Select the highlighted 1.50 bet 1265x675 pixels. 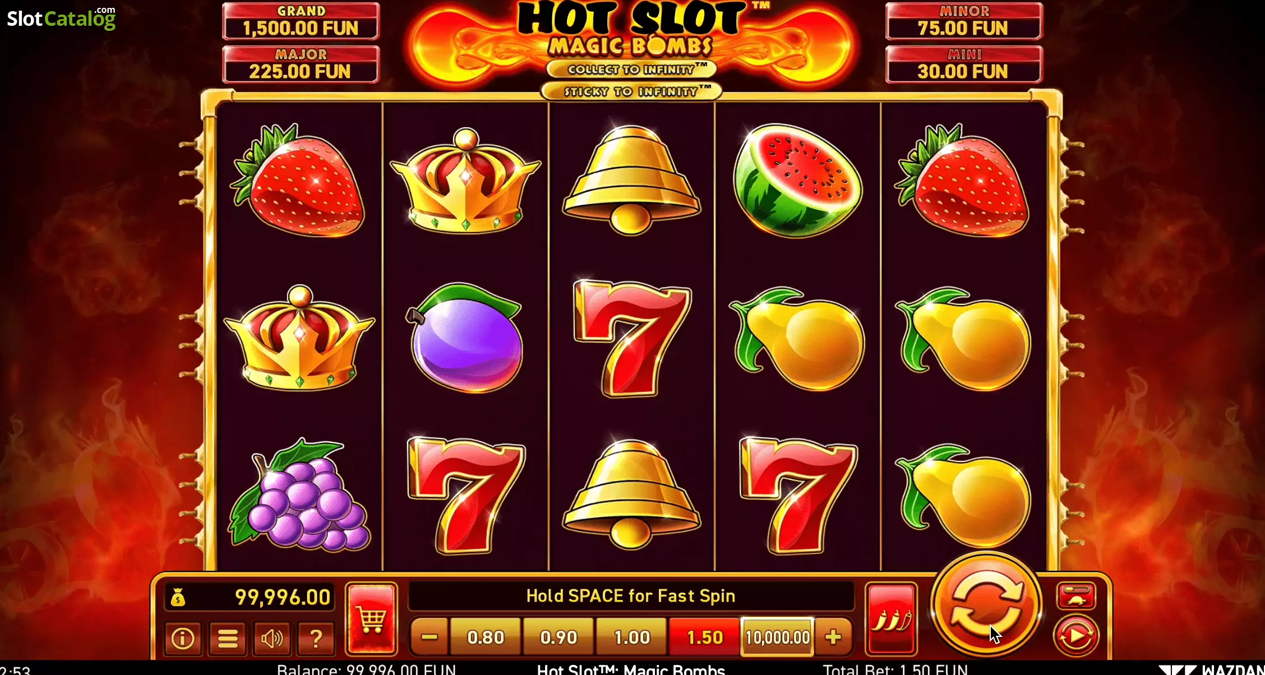(x=705, y=637)
